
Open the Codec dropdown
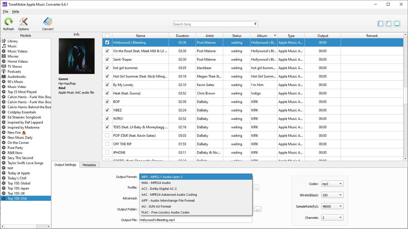(x=332, y=184)
